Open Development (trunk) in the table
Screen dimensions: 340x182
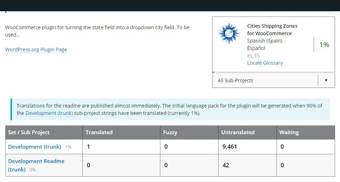(x=34, y=147)
